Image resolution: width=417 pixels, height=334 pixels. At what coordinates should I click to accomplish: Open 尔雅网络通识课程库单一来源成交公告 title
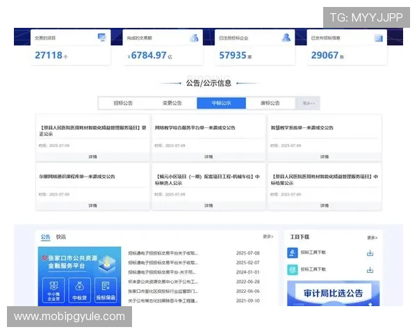click(77, 177)
